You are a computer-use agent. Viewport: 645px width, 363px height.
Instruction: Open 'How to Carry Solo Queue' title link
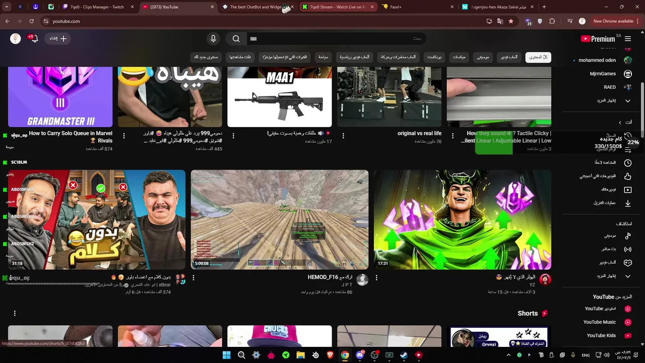(x=71, y=137)
